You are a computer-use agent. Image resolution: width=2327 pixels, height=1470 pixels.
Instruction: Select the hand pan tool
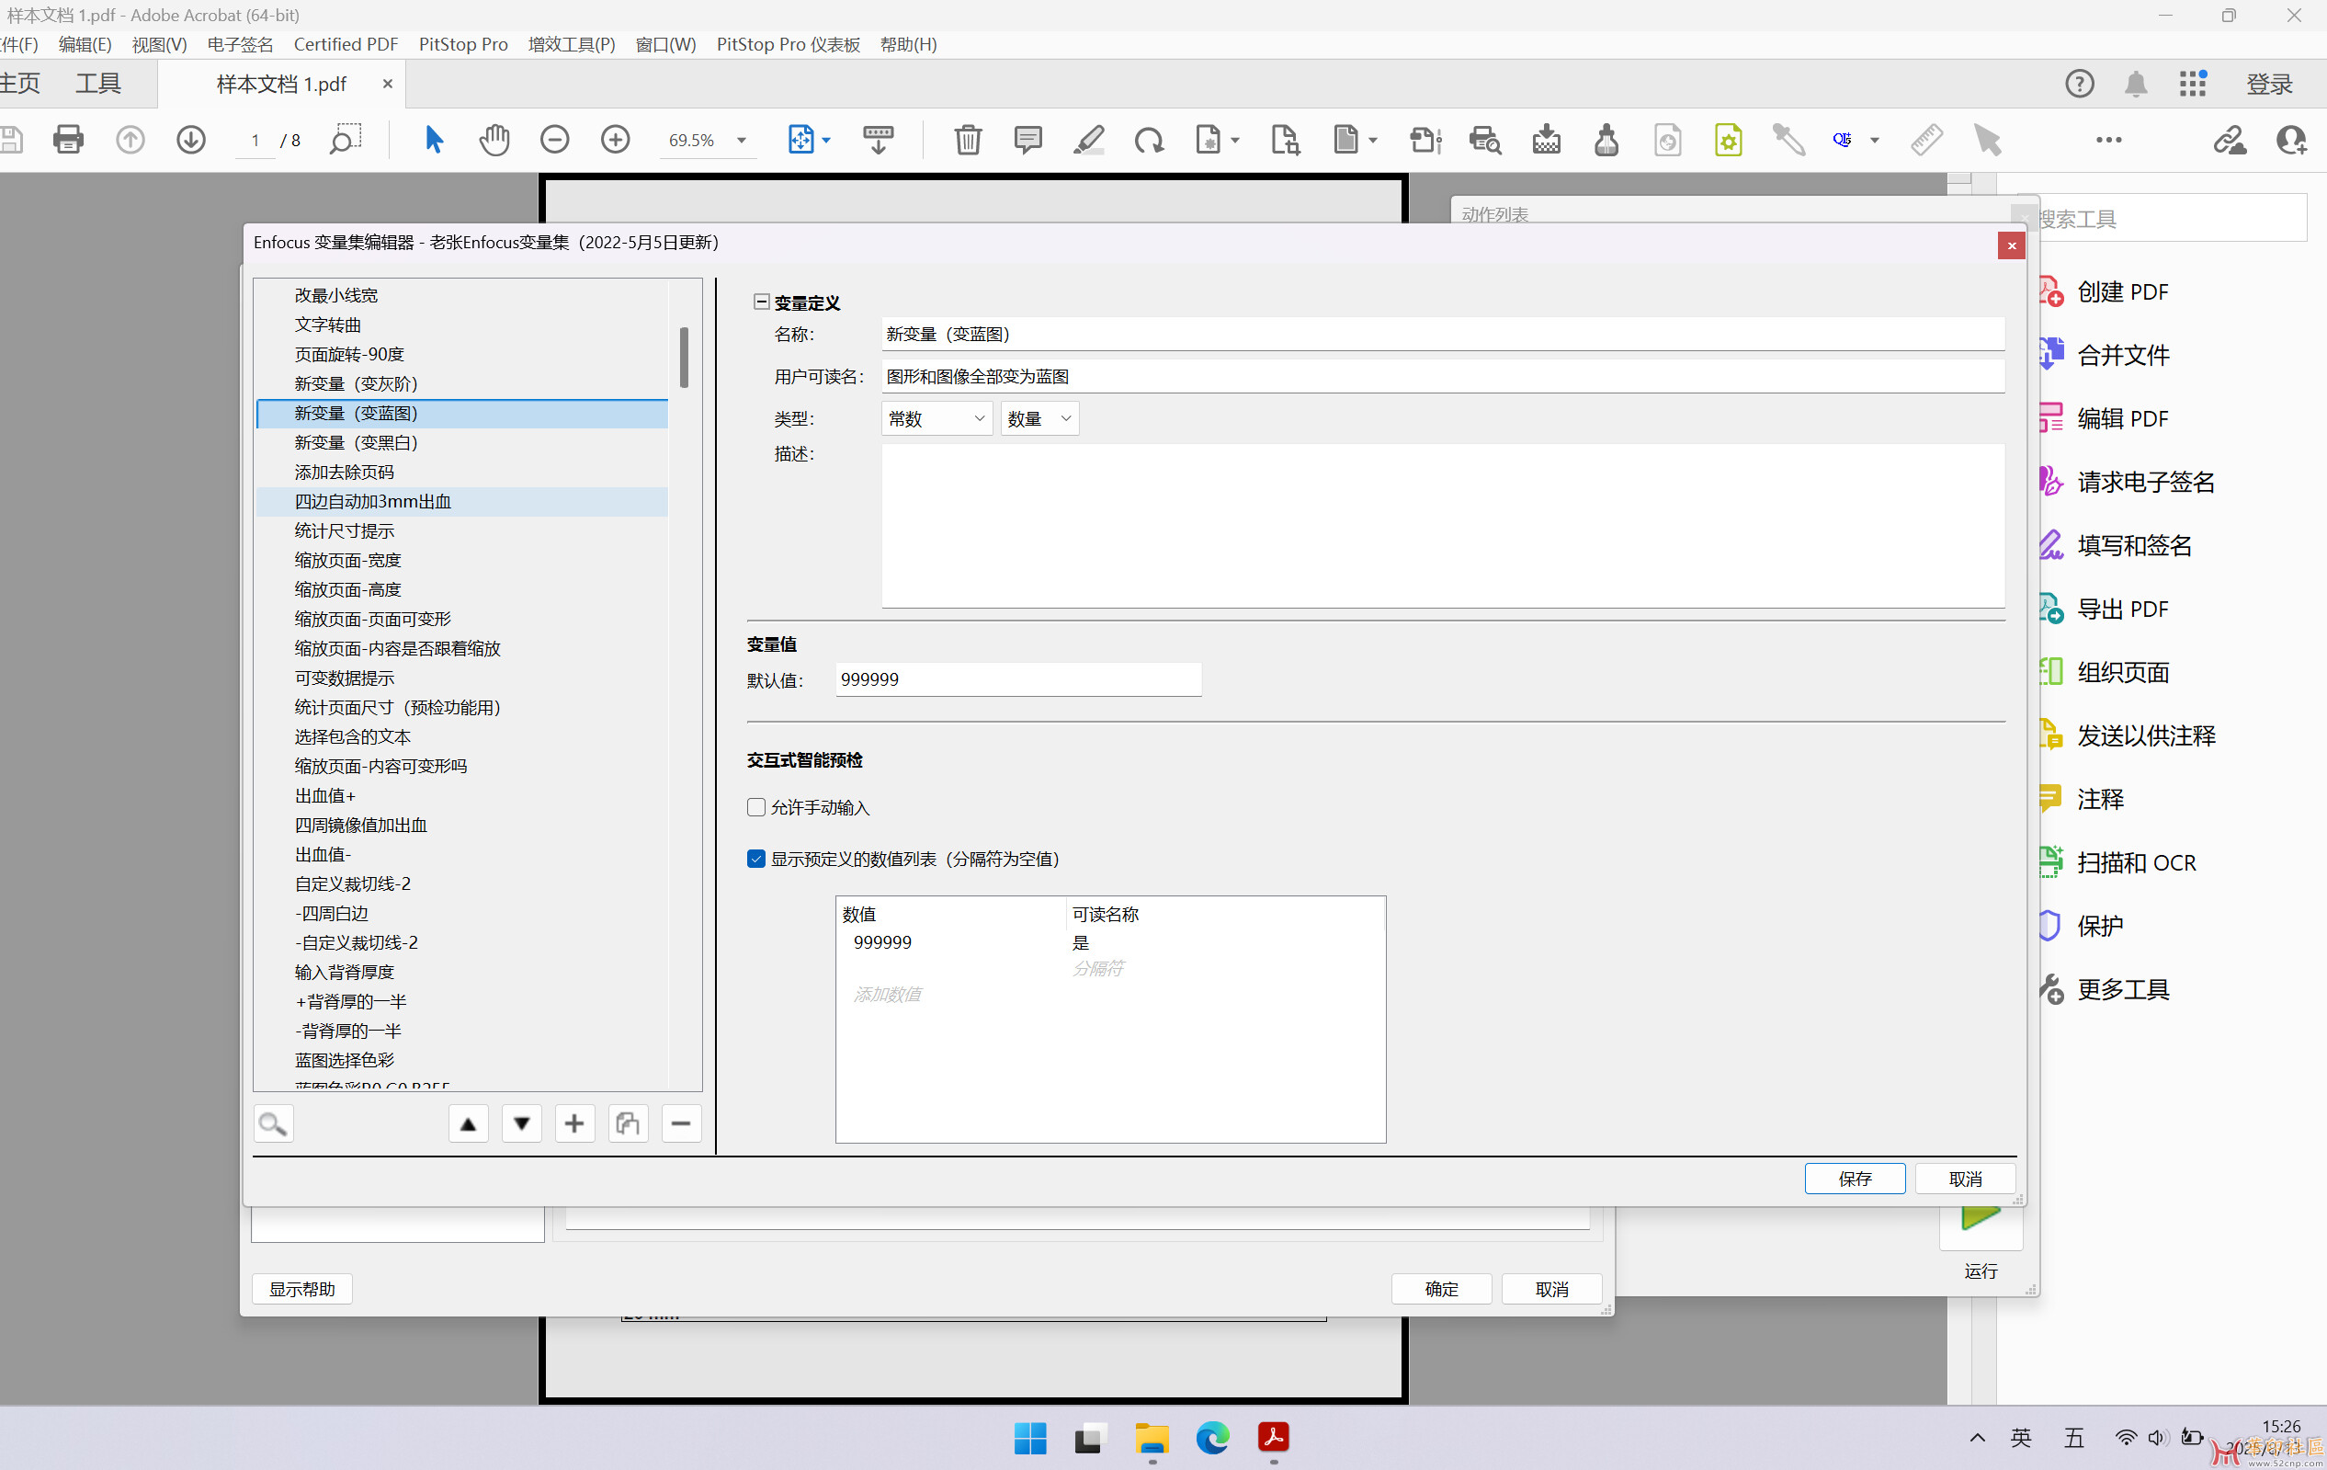tap(494, 140)
